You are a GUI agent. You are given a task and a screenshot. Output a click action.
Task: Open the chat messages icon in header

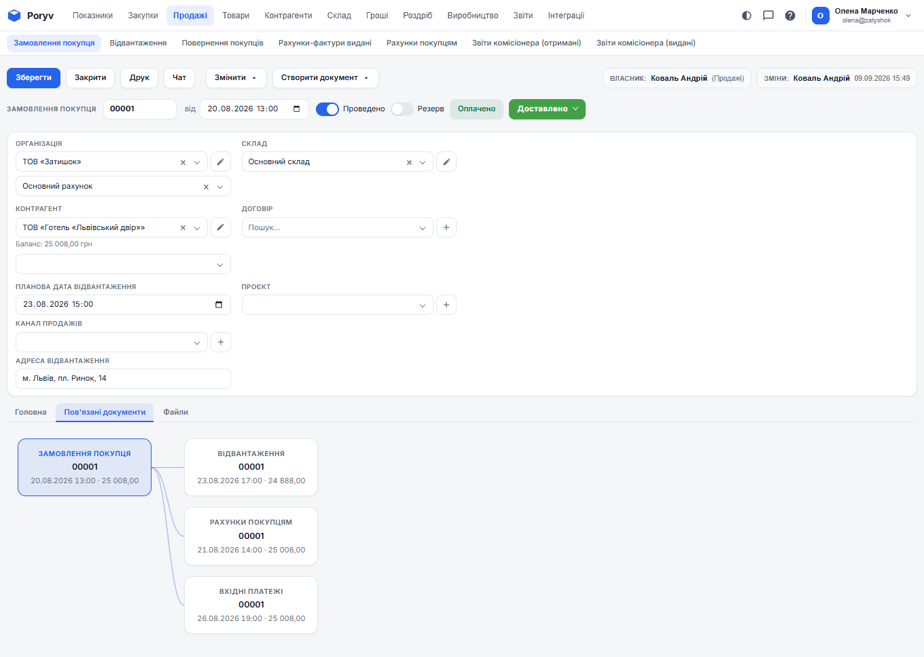(x=768, y=16)
